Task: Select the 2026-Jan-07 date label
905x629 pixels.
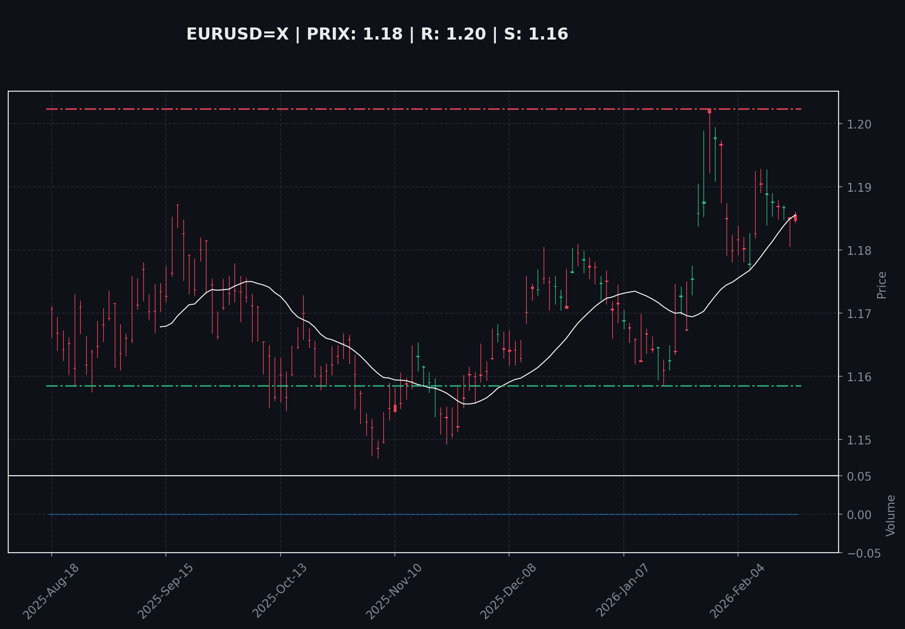Action: (x=623, y=591)
